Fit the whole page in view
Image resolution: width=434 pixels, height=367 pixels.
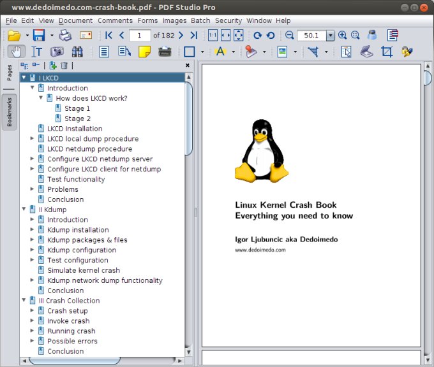click(239, 36)
